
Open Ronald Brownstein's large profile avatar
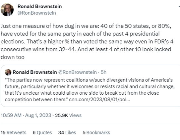pyautogui.click(x=7, y=10)
